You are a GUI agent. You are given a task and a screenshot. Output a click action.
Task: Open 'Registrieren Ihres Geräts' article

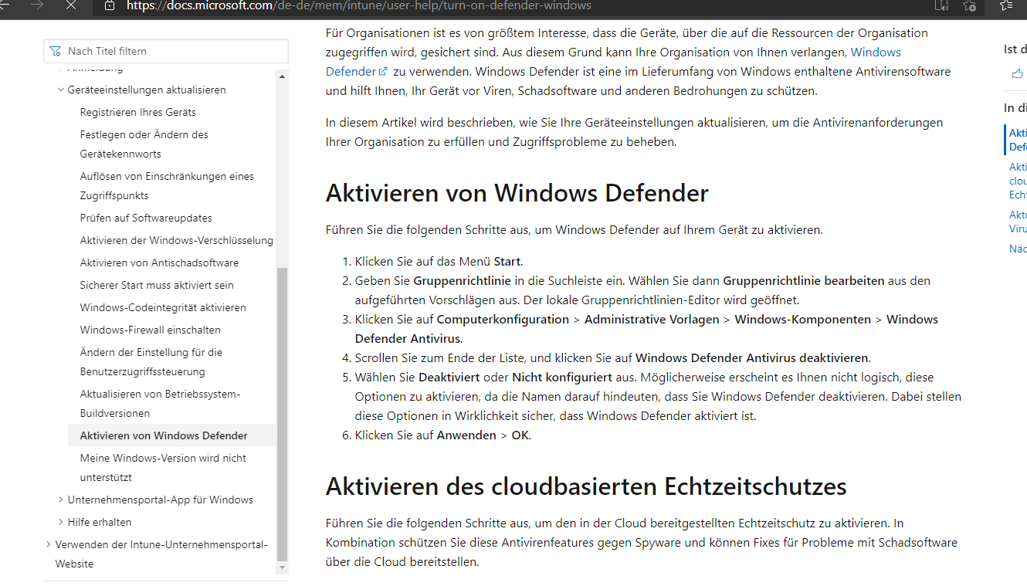click(x=138, y=112)
